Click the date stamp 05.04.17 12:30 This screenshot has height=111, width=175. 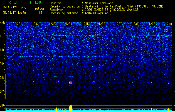14,13
